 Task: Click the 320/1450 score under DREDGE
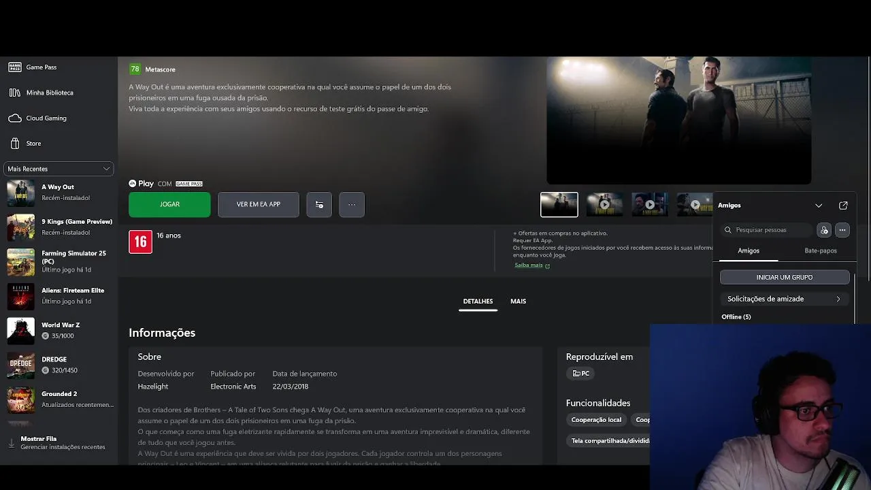click(x=65, y=371)
